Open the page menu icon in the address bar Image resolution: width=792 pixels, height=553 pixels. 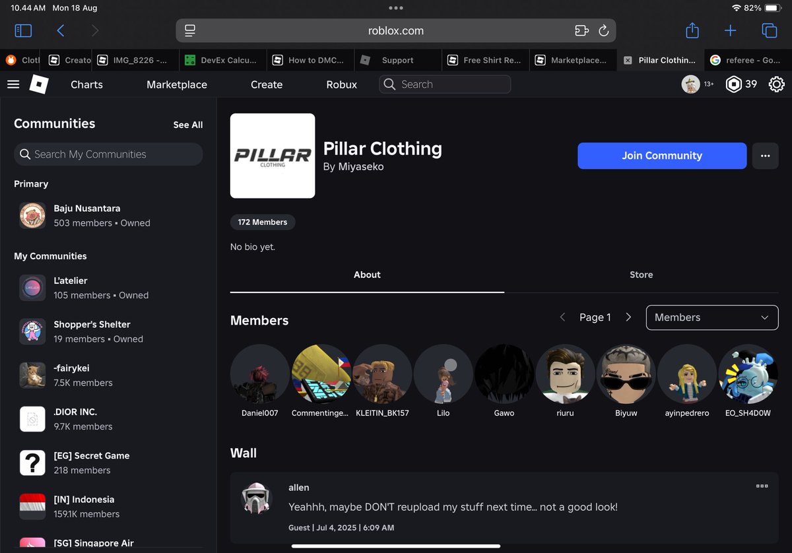[x=190, y=30]
